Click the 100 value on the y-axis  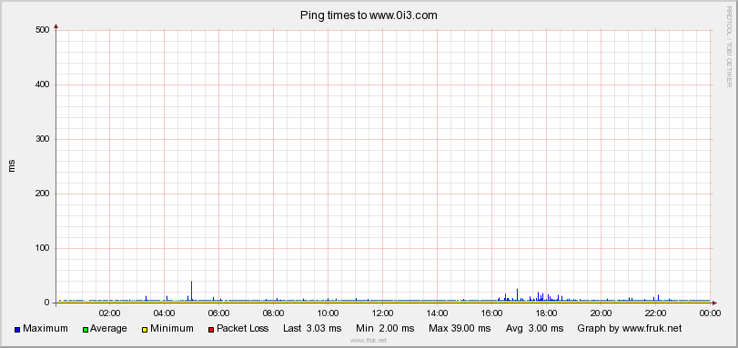pos(43,248)
